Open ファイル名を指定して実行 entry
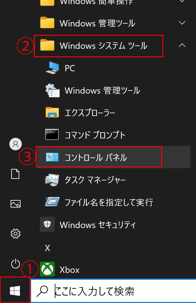 coord(109,202)
